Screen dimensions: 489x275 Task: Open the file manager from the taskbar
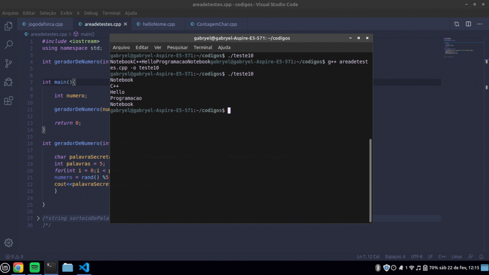click(67, 268)
